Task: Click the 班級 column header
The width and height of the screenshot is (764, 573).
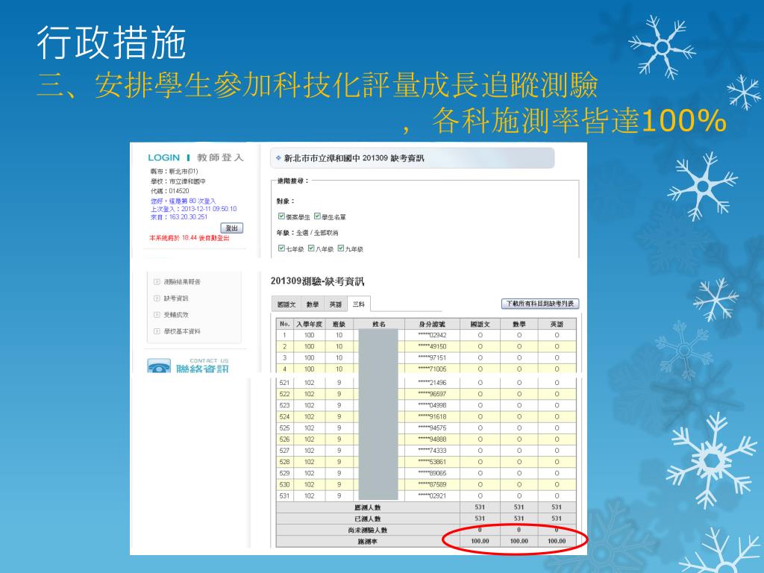Action: 339,324
